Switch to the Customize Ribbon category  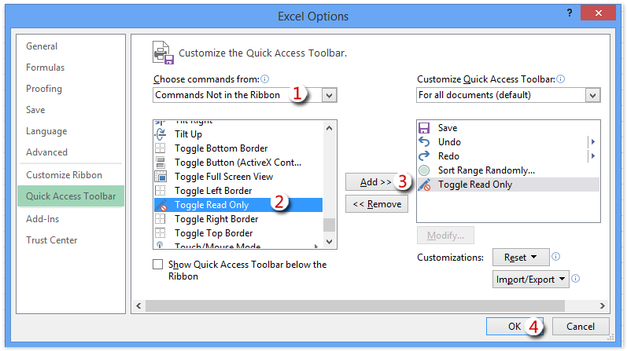coord(64,175)
